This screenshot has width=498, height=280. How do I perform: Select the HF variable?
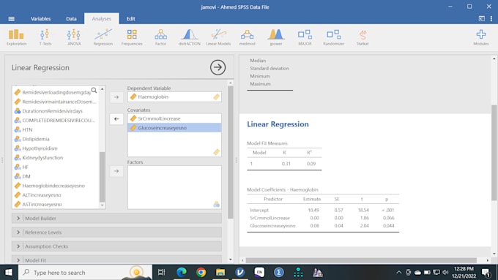pos(56,167)
